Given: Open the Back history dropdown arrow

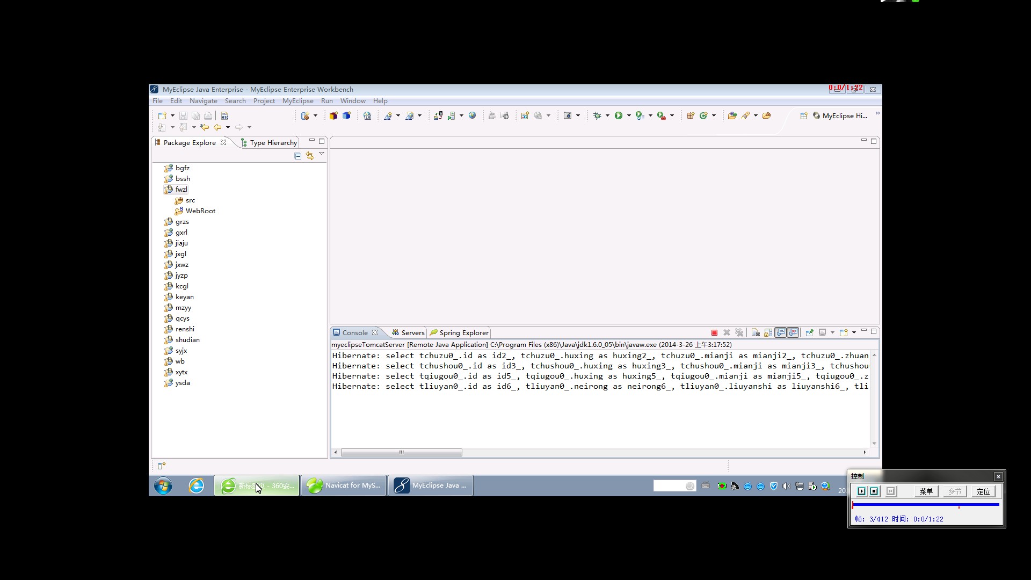Looking at the screenshot, I should (x=228, y=127).
